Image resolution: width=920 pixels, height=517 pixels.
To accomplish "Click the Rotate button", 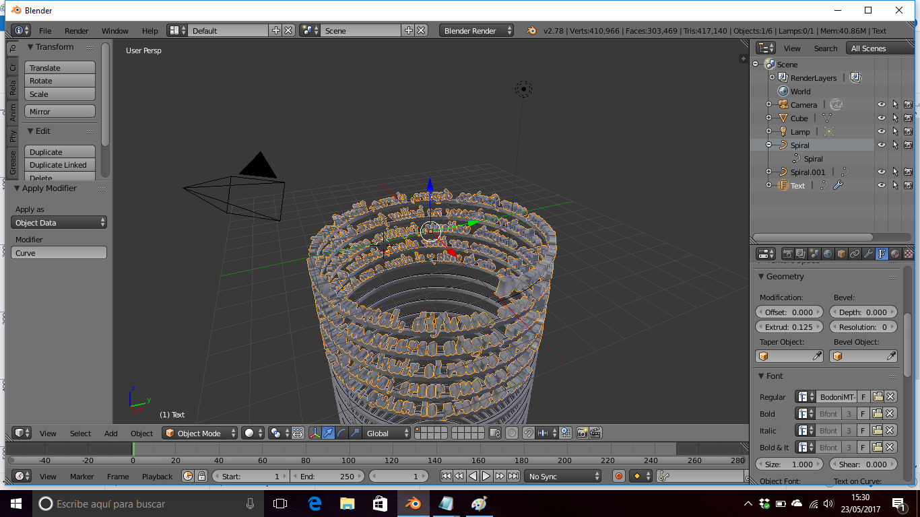I will pyautogui.click(x=60, y=81).
